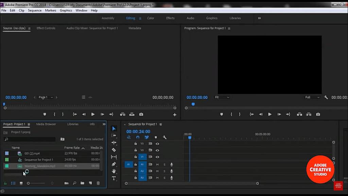
Task: Select the Type tool
Action: [114, 178]
